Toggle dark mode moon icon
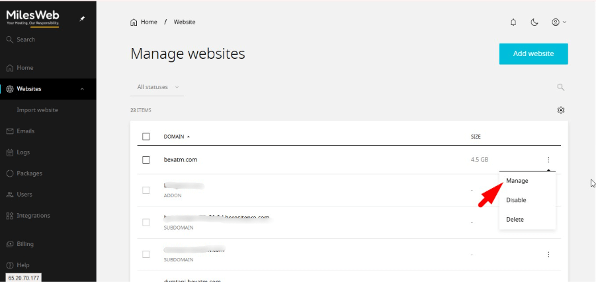Viewport: 596px width, 283px height. point(534,22)
